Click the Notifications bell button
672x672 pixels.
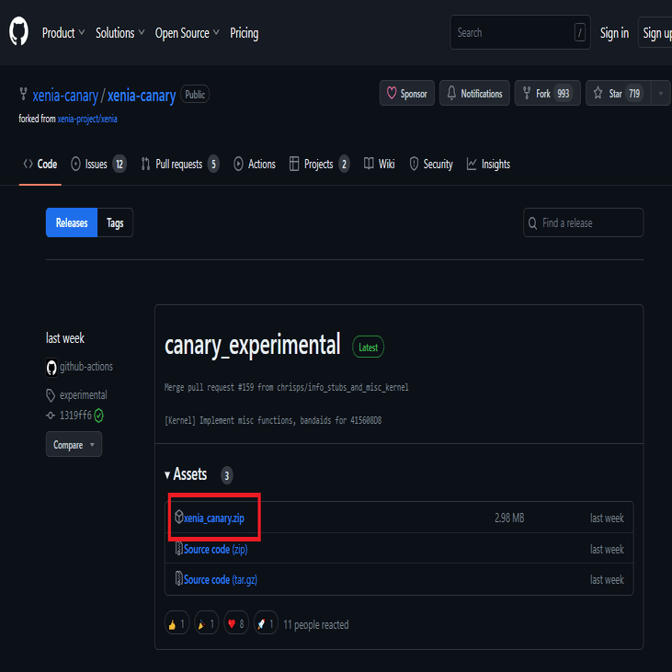[x=474, y=93]
